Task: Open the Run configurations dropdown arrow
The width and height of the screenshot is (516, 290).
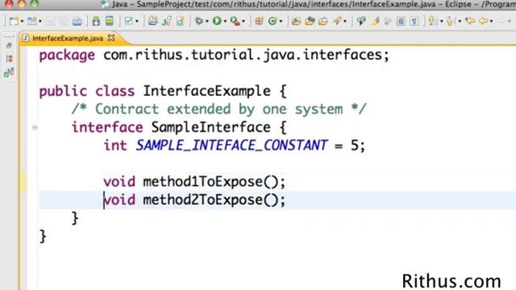Action: [x=226, y=22]
